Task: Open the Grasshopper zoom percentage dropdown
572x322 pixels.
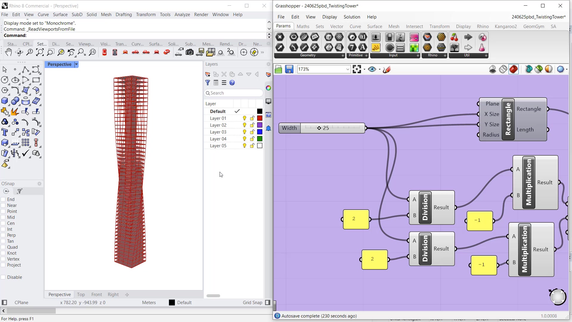Action: click(348, 69)
